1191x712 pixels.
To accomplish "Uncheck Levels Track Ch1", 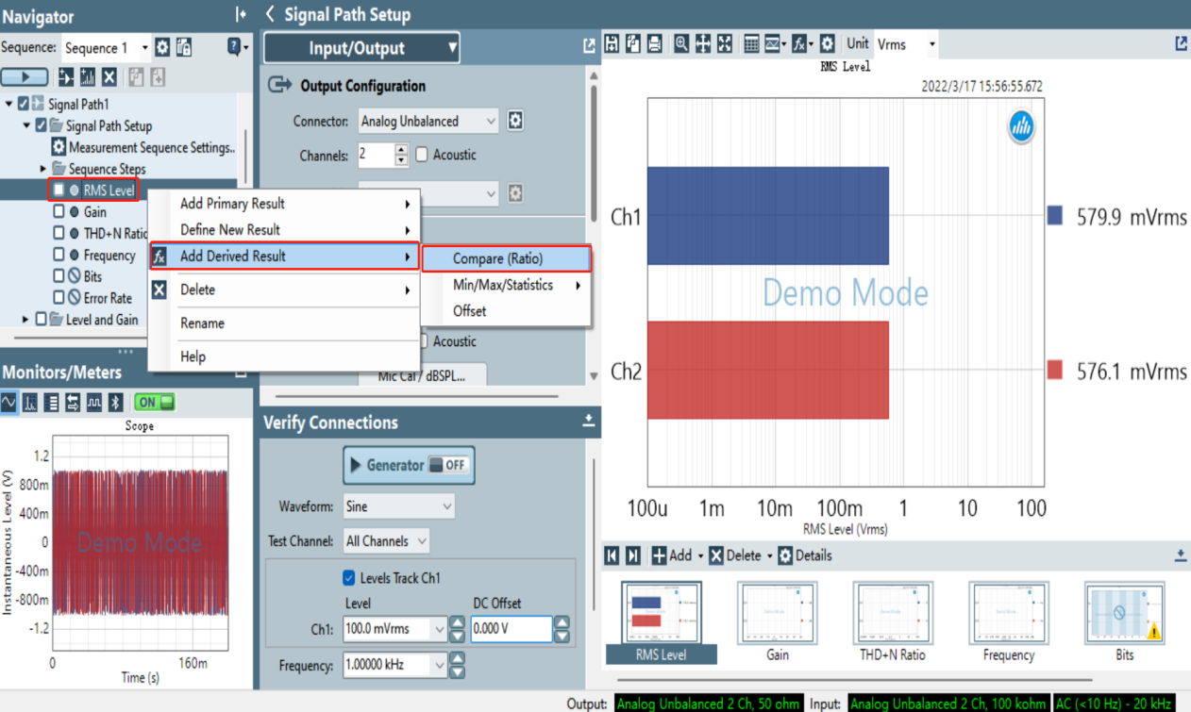I will click(x=349, y=578).
